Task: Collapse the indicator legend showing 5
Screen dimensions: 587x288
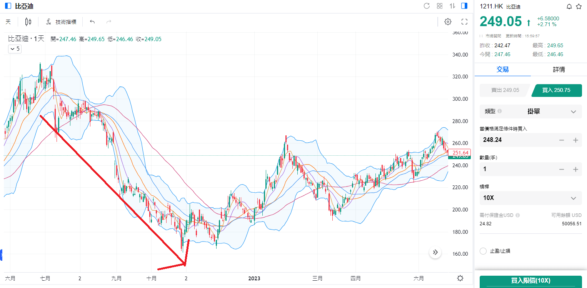Action: click(x=15, y=49)
